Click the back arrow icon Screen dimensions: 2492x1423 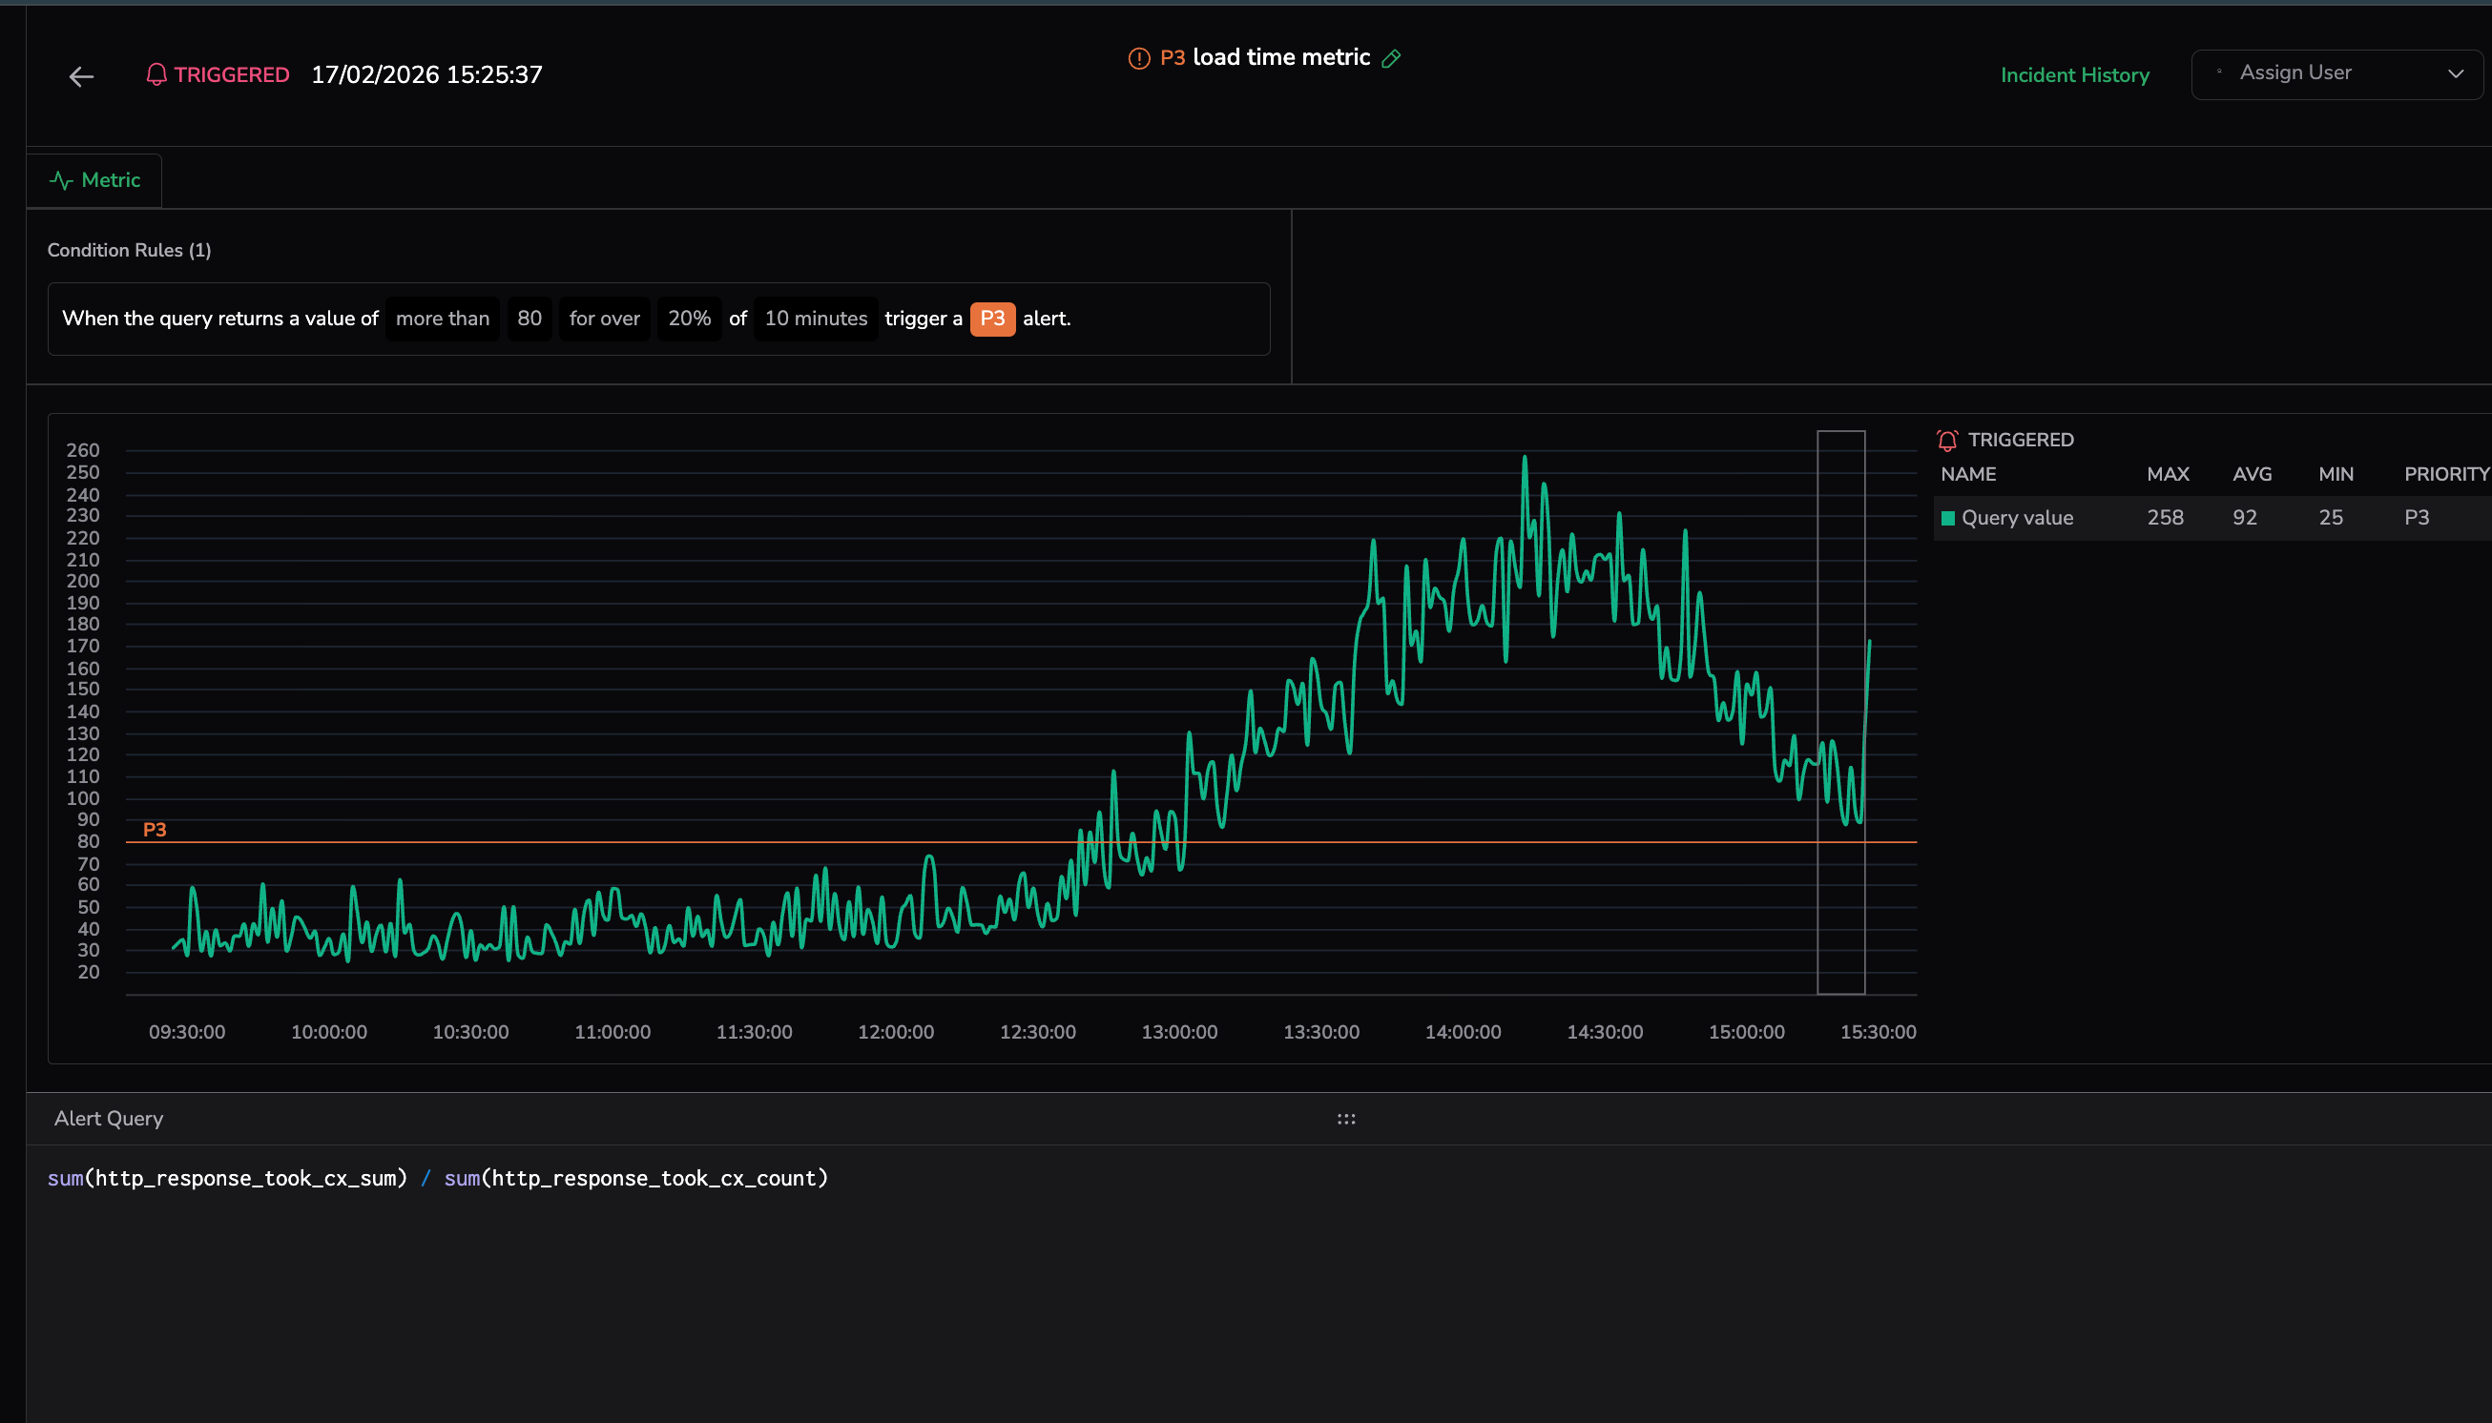coord(81,76)
